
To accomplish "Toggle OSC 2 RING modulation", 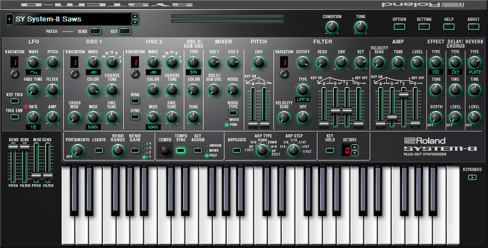I will (135, 101).
